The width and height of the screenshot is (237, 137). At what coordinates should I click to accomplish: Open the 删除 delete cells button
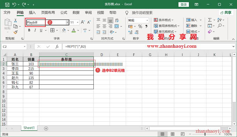[192, 26]
